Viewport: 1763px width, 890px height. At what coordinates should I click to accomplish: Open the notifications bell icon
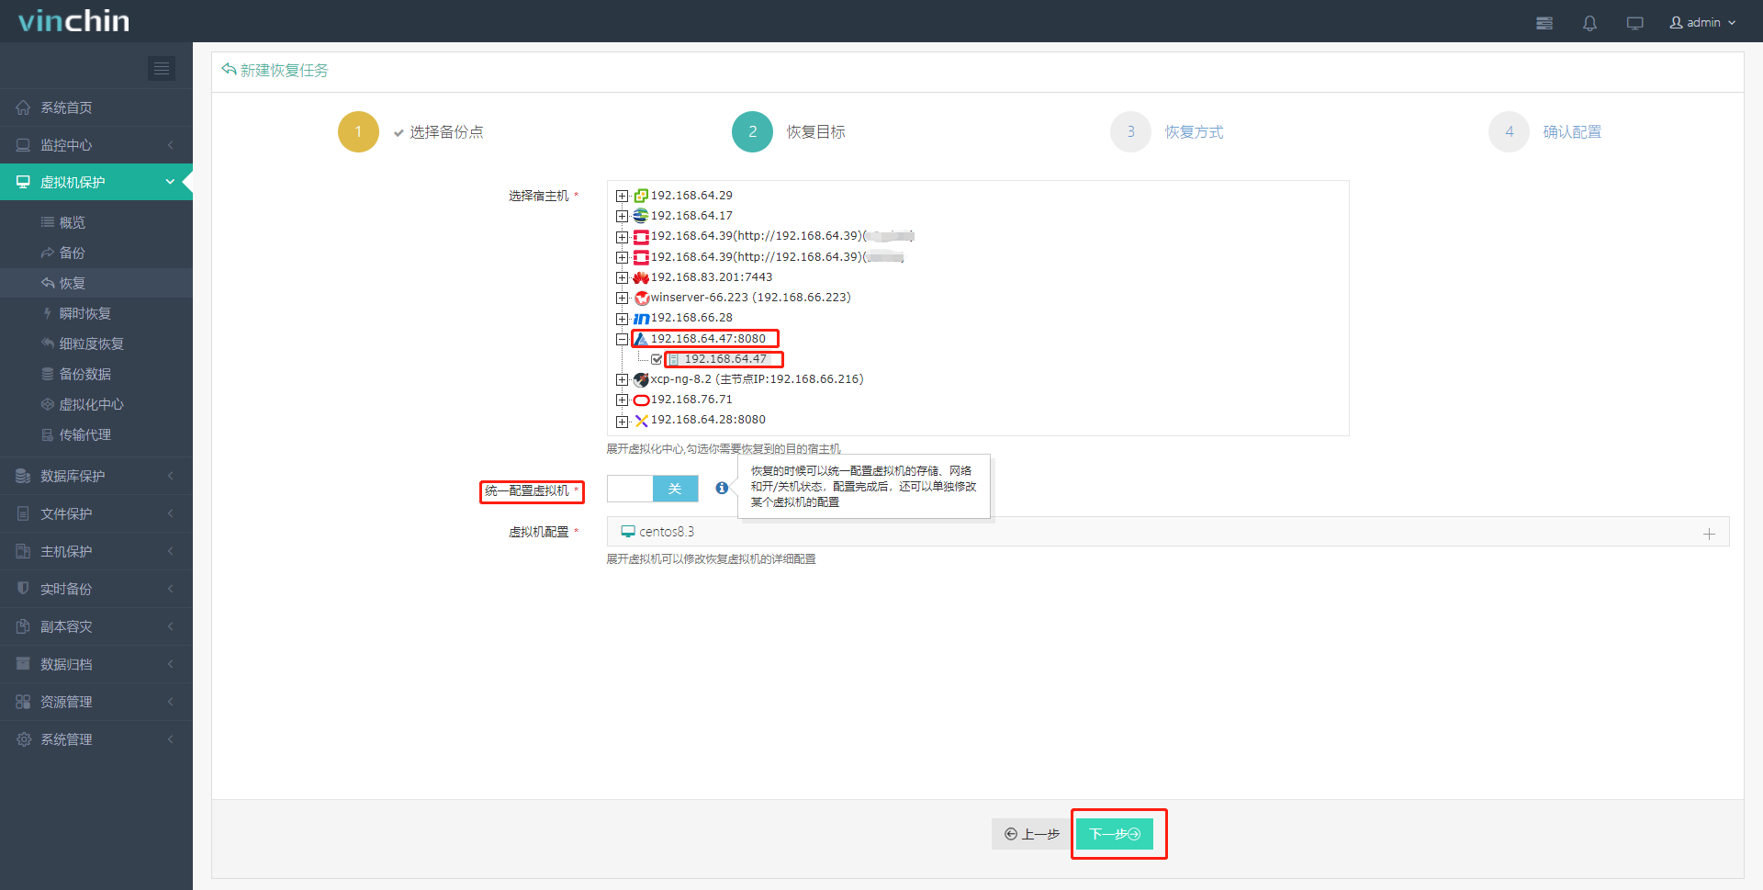(x=1589, y=23)
